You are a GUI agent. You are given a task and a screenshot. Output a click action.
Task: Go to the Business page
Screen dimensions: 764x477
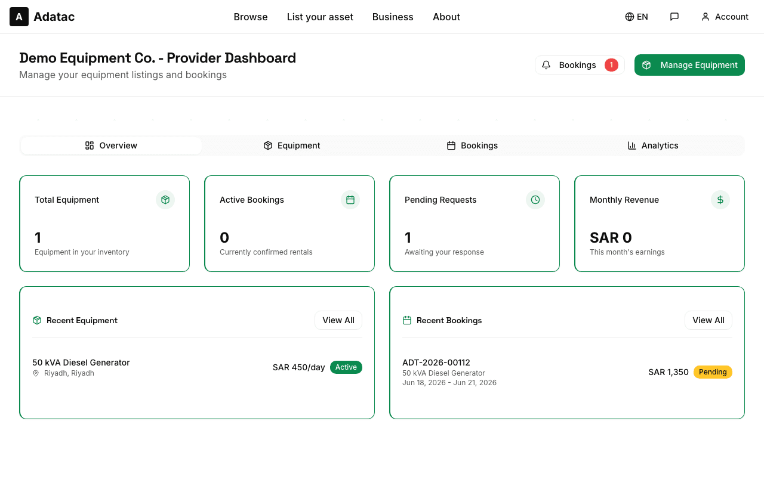pyautogui.click(x=393, y=17)
